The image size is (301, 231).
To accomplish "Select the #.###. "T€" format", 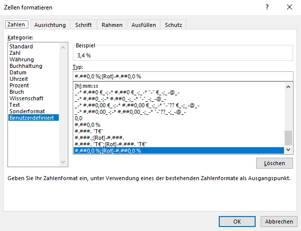I will (179, 131).
